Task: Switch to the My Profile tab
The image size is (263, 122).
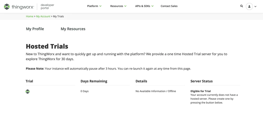Action: click(x=35, y=29)
